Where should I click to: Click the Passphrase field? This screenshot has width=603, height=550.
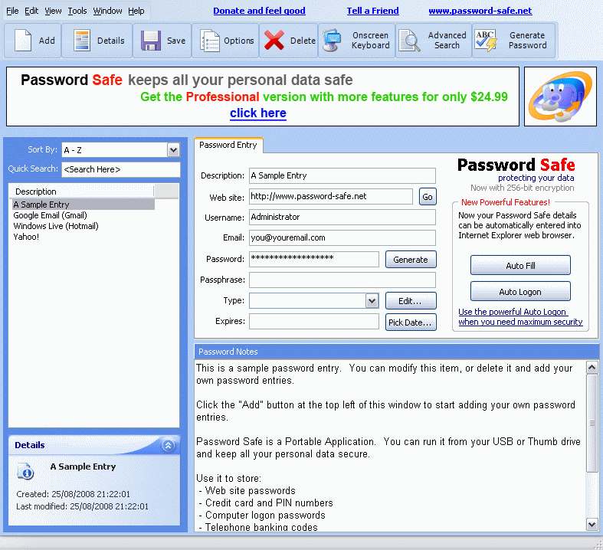click(342, 280)
